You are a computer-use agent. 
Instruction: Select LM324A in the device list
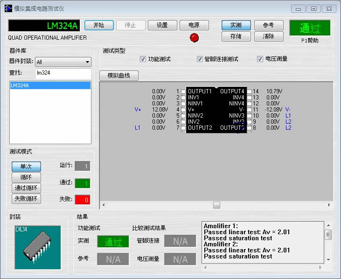[50, 85]
